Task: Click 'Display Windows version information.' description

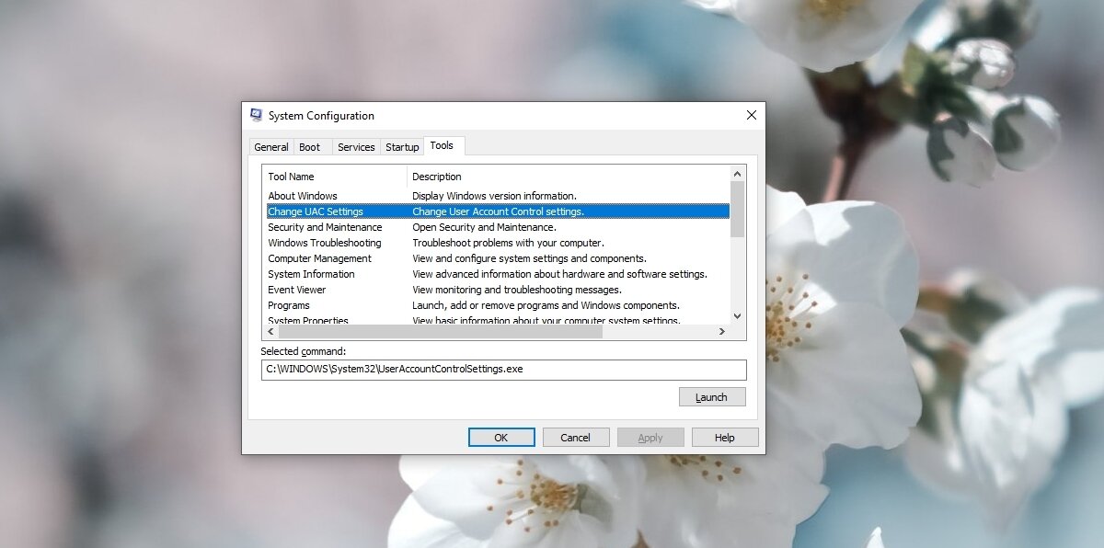Action: [494, 196]
